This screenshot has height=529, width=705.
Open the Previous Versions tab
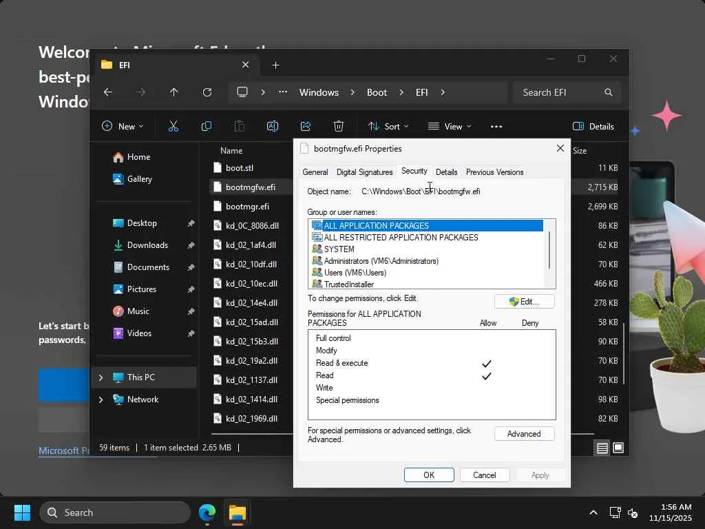(494, 172)
